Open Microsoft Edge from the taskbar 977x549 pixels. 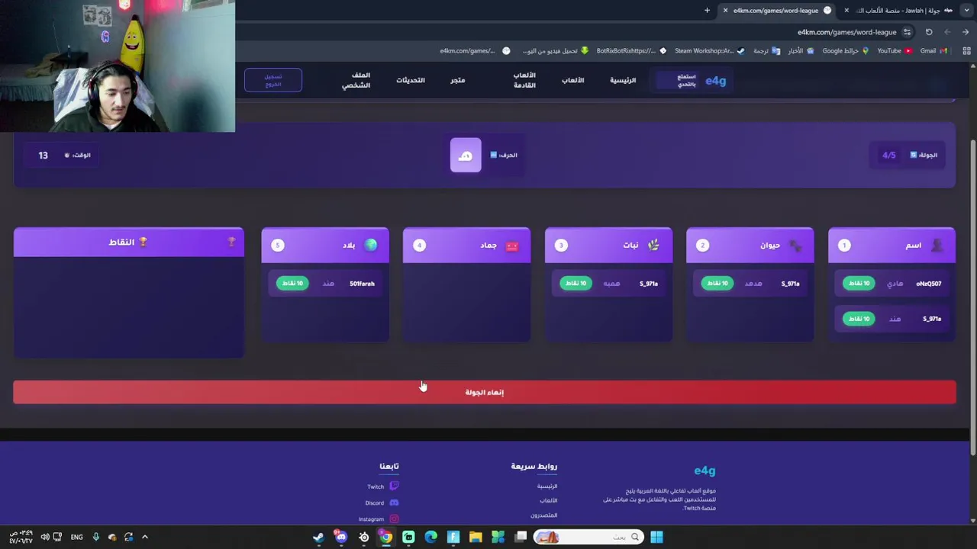430,538
